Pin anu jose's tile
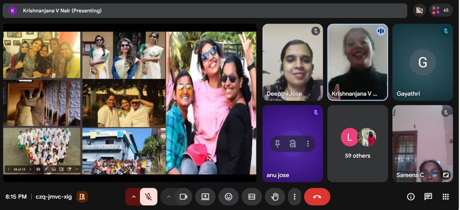The image size is (460, 210). pyautogui.click(x=277, y=144)
